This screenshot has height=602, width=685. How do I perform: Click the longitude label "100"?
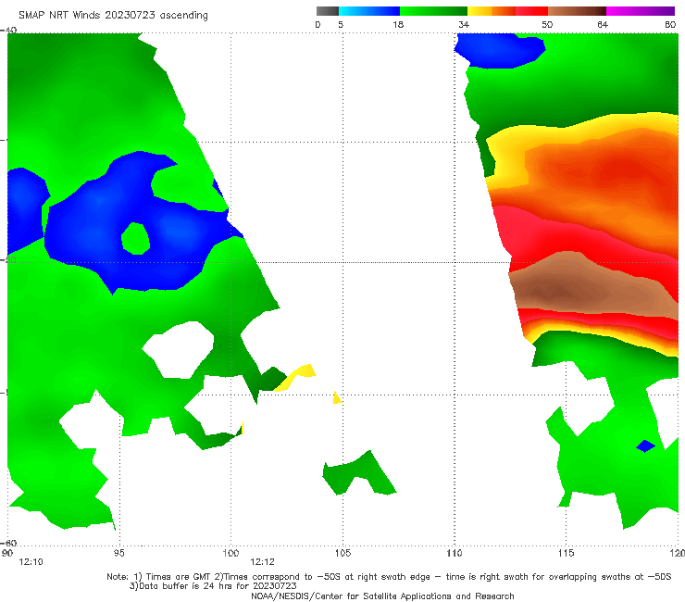[230, 554]
